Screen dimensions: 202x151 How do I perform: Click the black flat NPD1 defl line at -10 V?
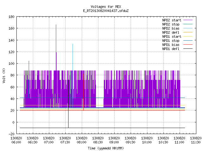point(102,128)
